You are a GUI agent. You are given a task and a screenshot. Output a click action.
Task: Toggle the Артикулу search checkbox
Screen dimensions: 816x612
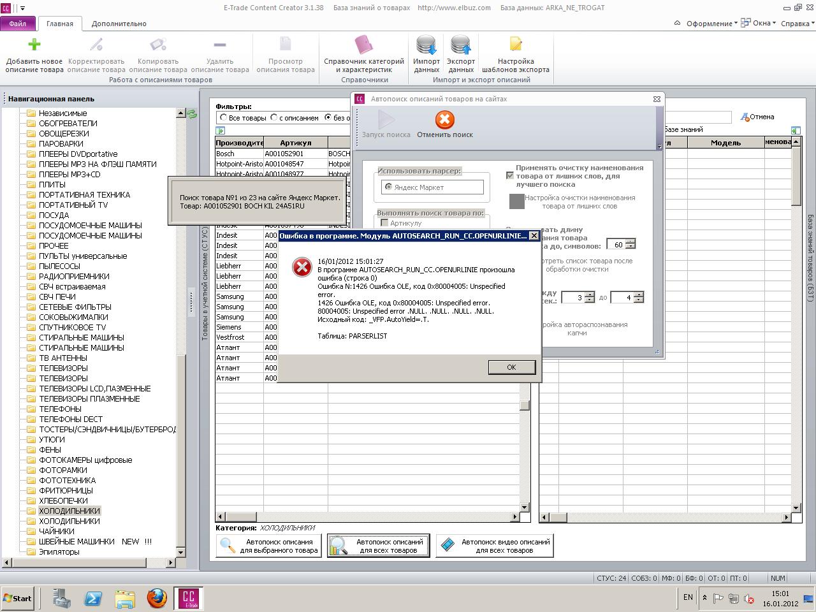(384, 223)
